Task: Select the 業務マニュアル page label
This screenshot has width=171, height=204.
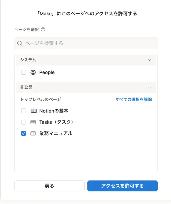Action: click(x=56, y=133)
